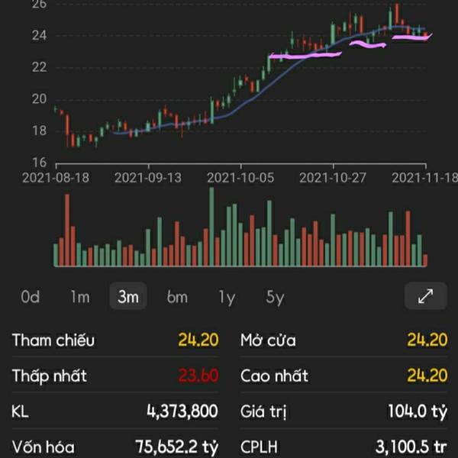
Task: Click the Tham chiếu value 24.20
Action: [198, 340]
